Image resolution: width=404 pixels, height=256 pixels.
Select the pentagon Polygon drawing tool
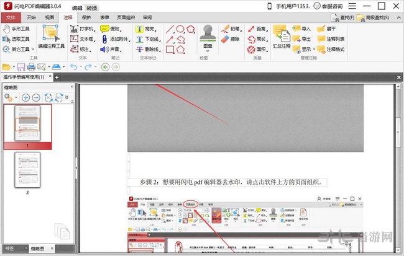[x=180, y=50]
